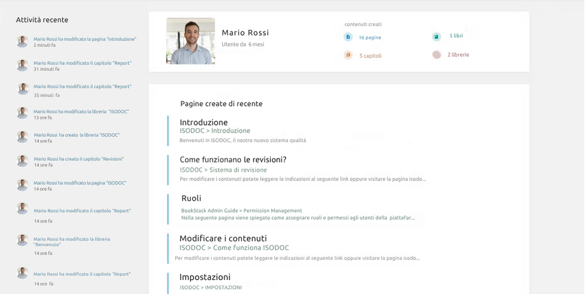Click the "BookStack Admin Guide > Permission Management" breadcrumb
The height and width of the screenshot is (294, 585).
click(x=242, y=211)
